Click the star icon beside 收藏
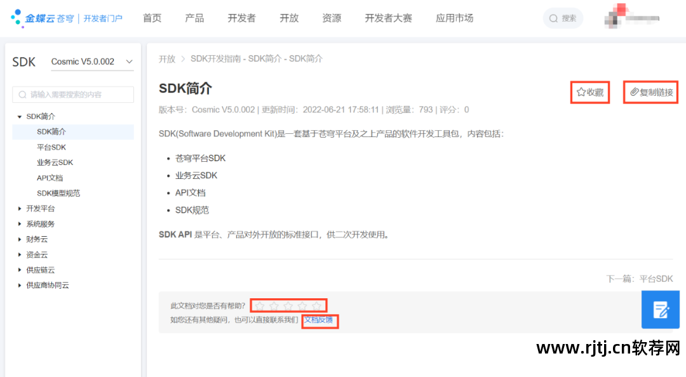Screen dimensions: 686x377 (581, 92)
